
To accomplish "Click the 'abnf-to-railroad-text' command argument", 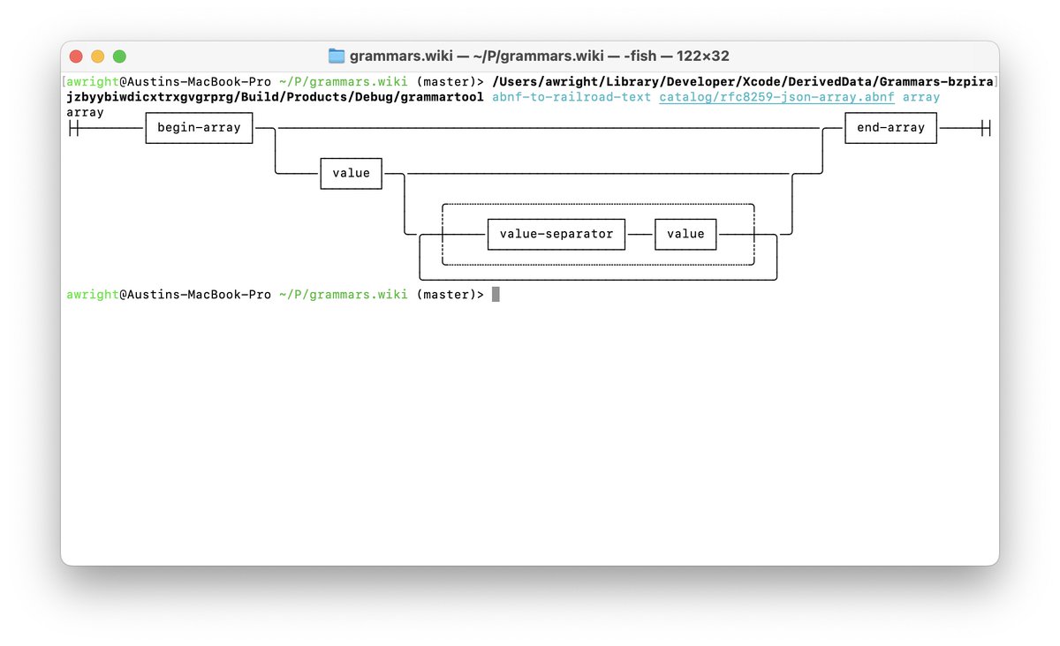I will coord(572,97).
